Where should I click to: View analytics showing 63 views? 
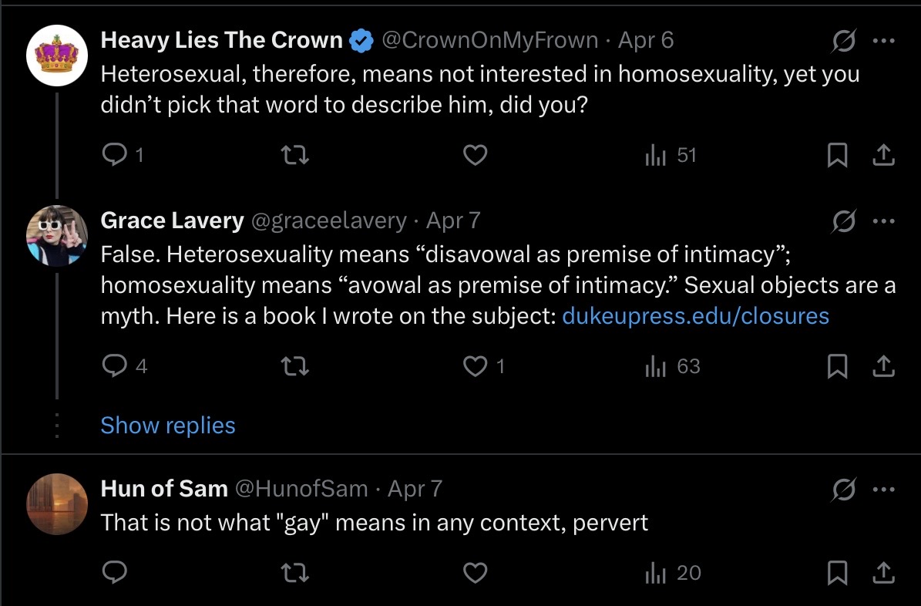tap(673, 366)
